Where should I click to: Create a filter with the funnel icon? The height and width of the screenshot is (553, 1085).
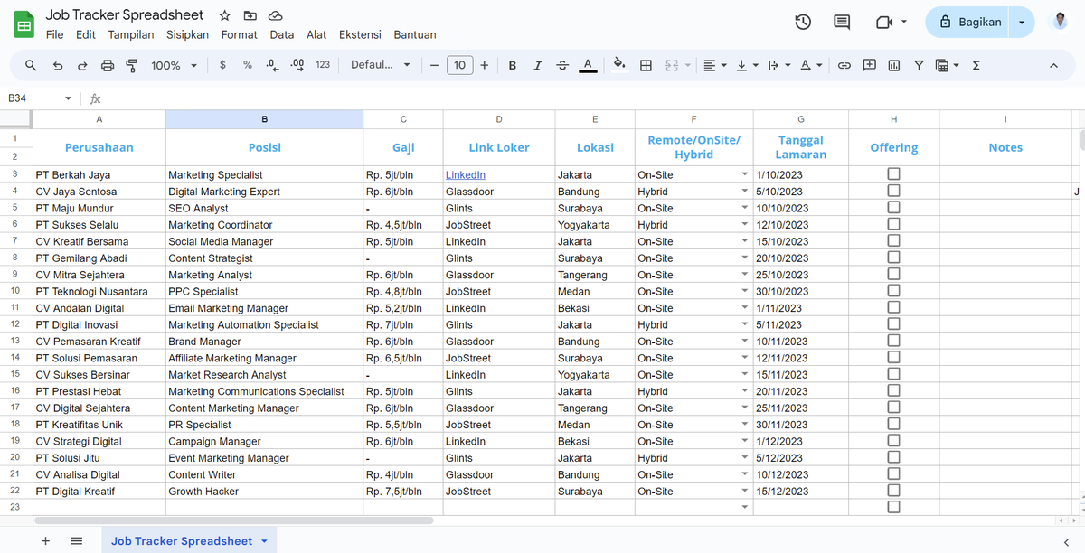tap(919, 65)
